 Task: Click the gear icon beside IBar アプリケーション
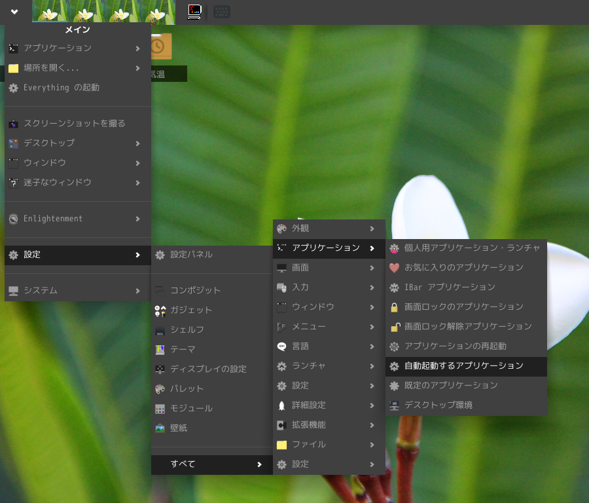coord(394,288)
